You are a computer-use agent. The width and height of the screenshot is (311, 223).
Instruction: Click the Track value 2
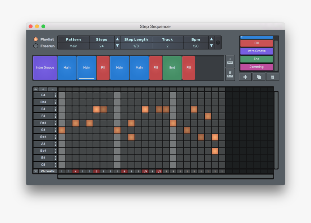pyautogui.click(x=167, y=46)
